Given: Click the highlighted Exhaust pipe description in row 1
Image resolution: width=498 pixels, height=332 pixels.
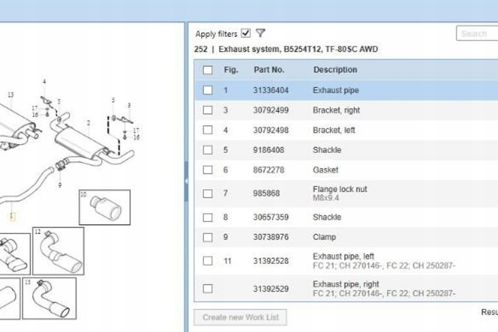Looking at the screenshot, I should 336,90.
